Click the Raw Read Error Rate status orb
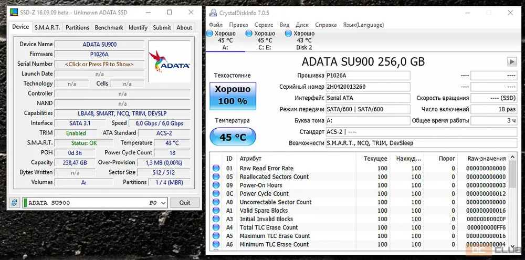Screen dimensions: 525x260 (216, 169)
